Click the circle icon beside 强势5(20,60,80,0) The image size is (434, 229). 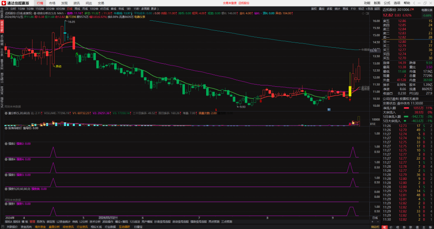(6, 189)
